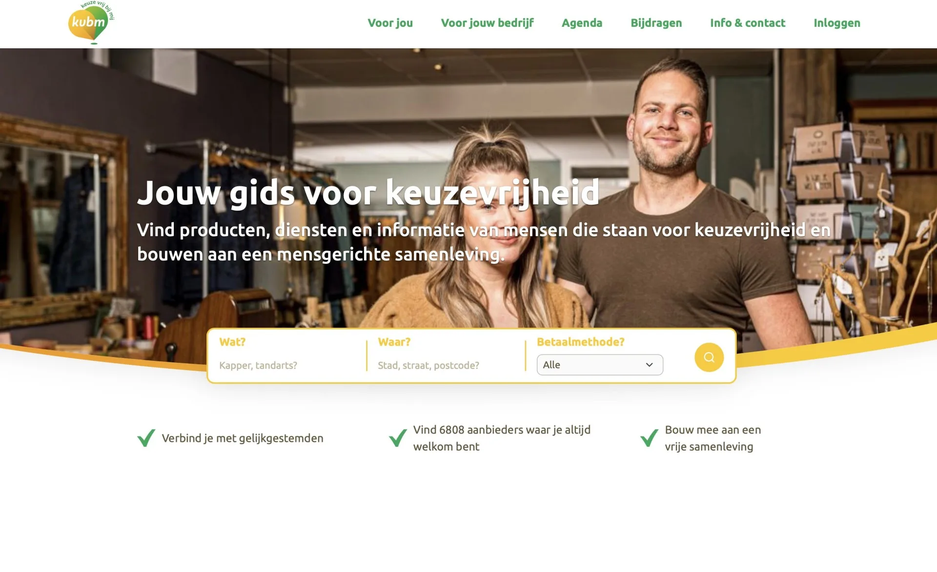This screenshot has height=572, width=937.
Task: Click the checkmark beside 'Vind 6808 aanbieders'
Action: point(398,438)
